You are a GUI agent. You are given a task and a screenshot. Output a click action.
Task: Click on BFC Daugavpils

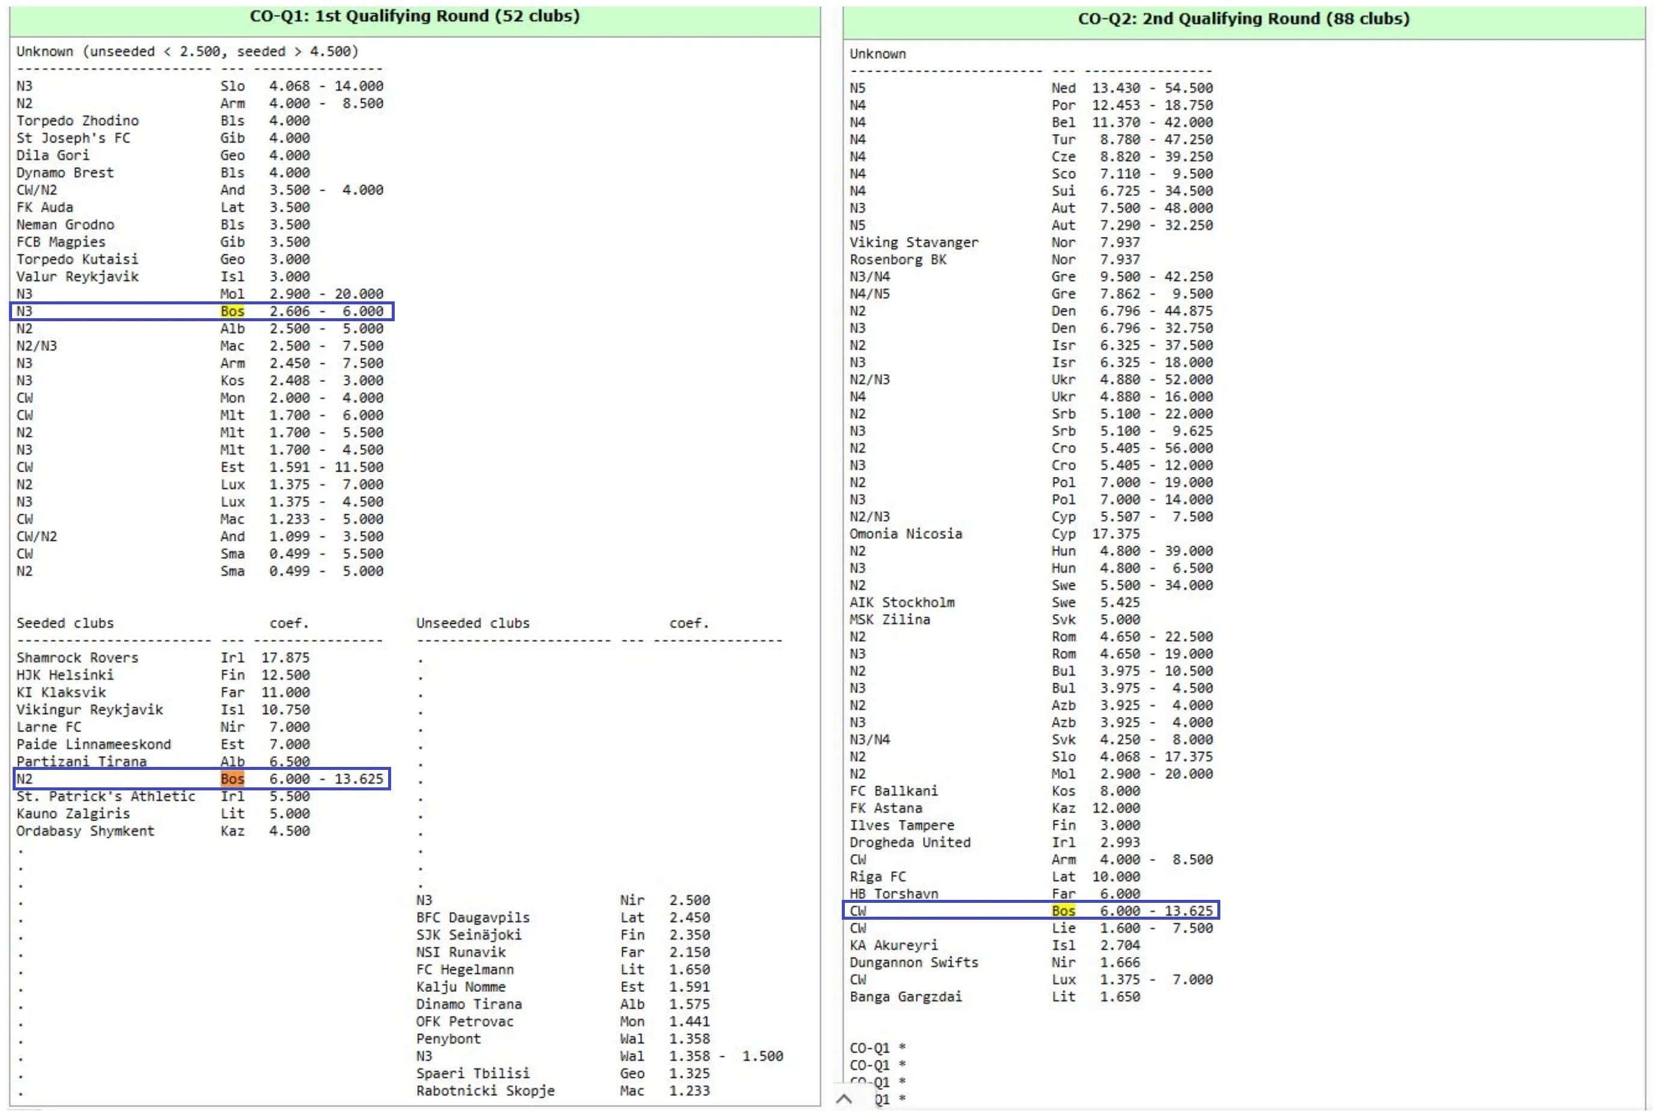(472, 917)
